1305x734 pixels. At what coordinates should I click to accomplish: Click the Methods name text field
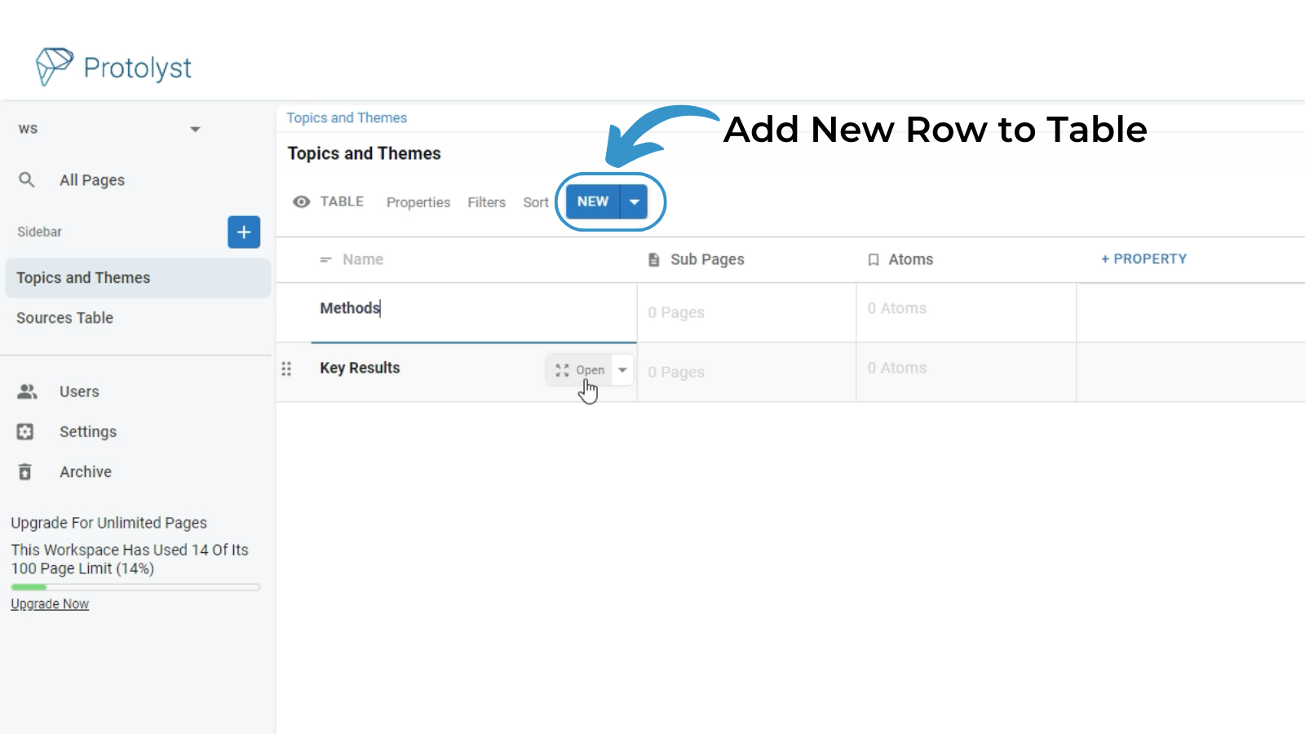(x=457, y=308)
